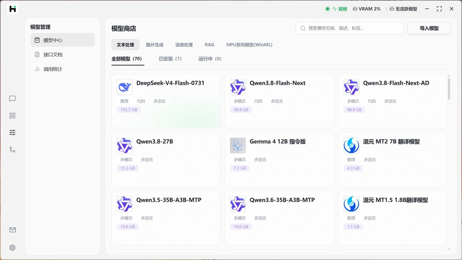Screen dimensions: 462x260
Task: Show 已安装 (1) models list
Action: 170,59
